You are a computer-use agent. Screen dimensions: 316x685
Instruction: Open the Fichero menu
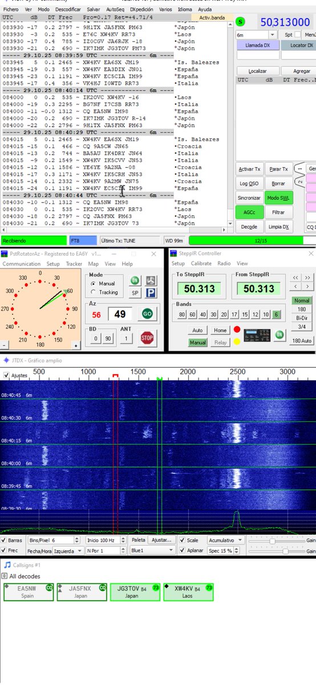(11, 10)
